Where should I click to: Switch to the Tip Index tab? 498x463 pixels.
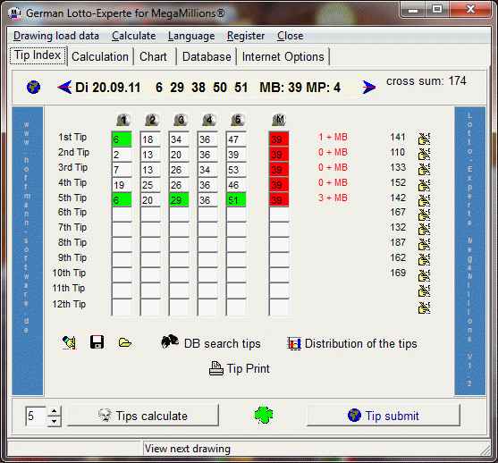pos(38,55)
